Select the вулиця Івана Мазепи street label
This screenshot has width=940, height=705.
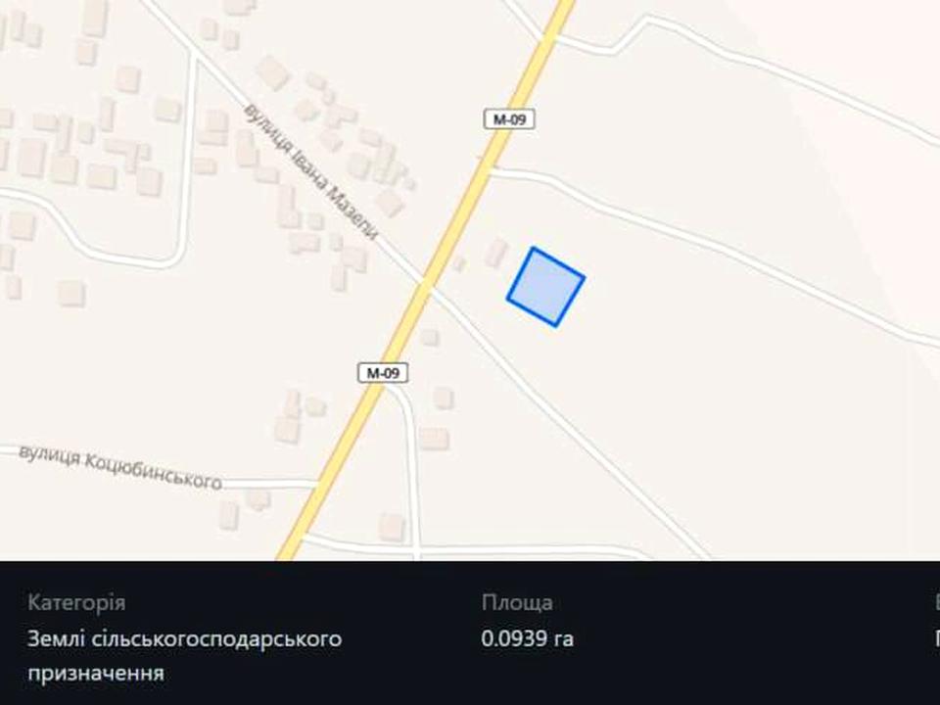pos(311,171)
